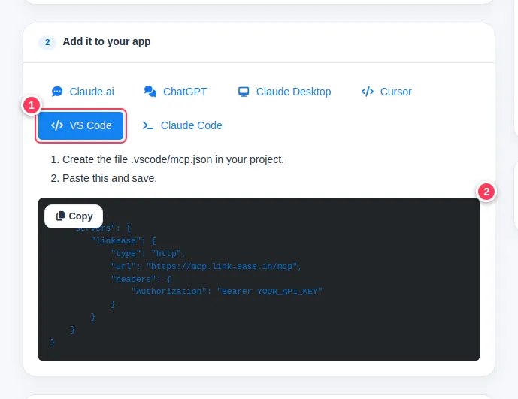
Task: Click the Copy button on code block
Action: [x=74, y=216]
